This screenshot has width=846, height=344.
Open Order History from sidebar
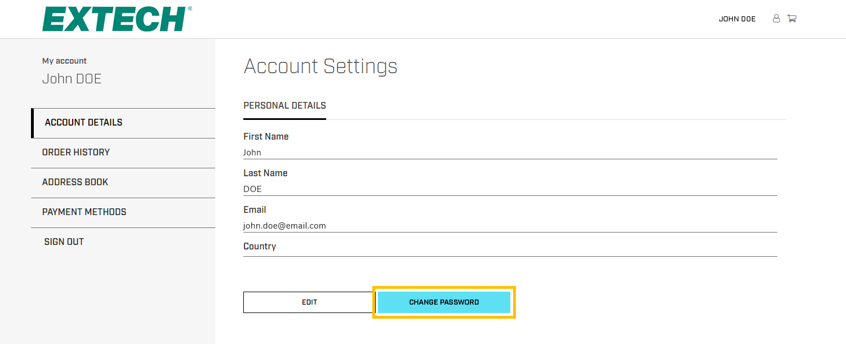[x=76, y=153]
